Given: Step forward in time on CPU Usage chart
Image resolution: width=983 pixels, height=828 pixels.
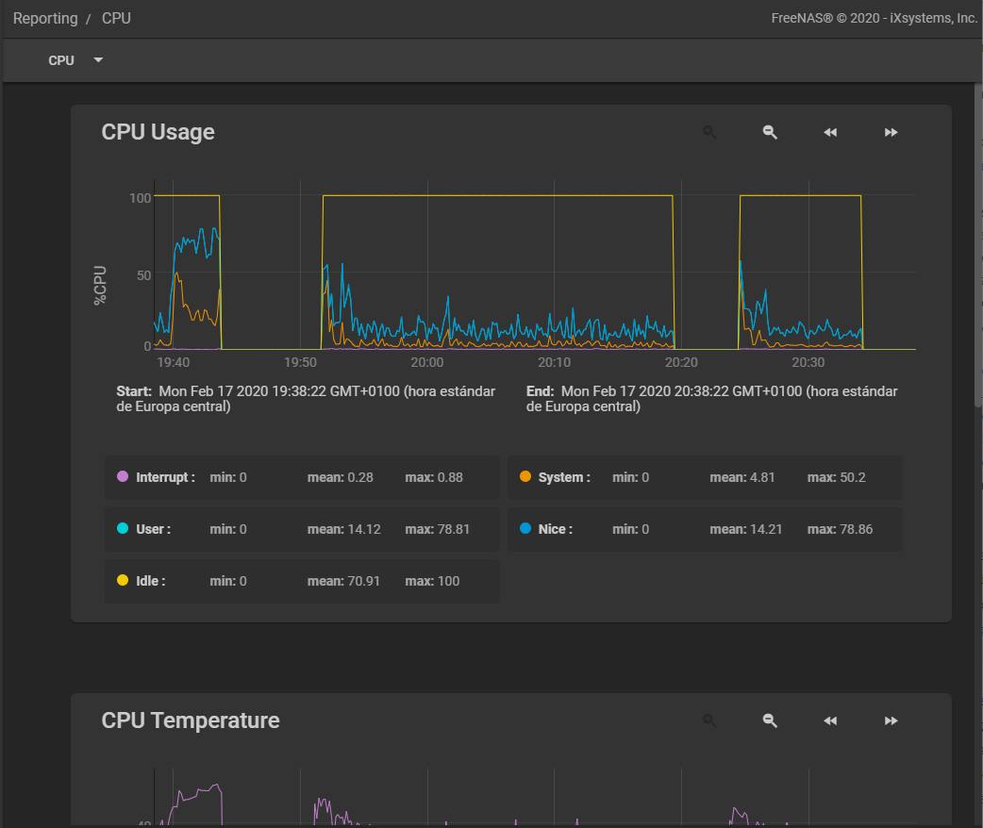Looking at the screenshot, I should [x=891, y=133].
